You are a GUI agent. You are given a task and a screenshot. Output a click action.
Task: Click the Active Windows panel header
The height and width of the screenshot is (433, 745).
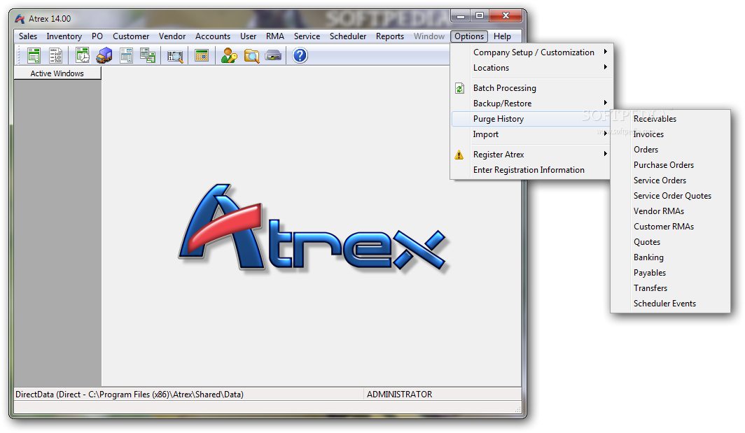coord(57,73)
